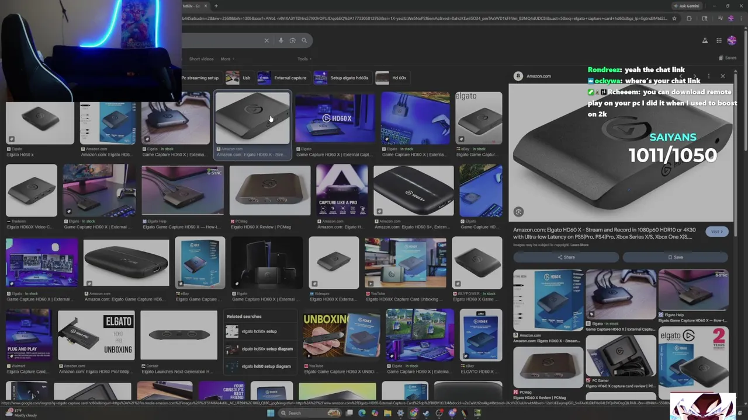
Task: Expand the More search filters dropdown
Action: click(226, 59)
